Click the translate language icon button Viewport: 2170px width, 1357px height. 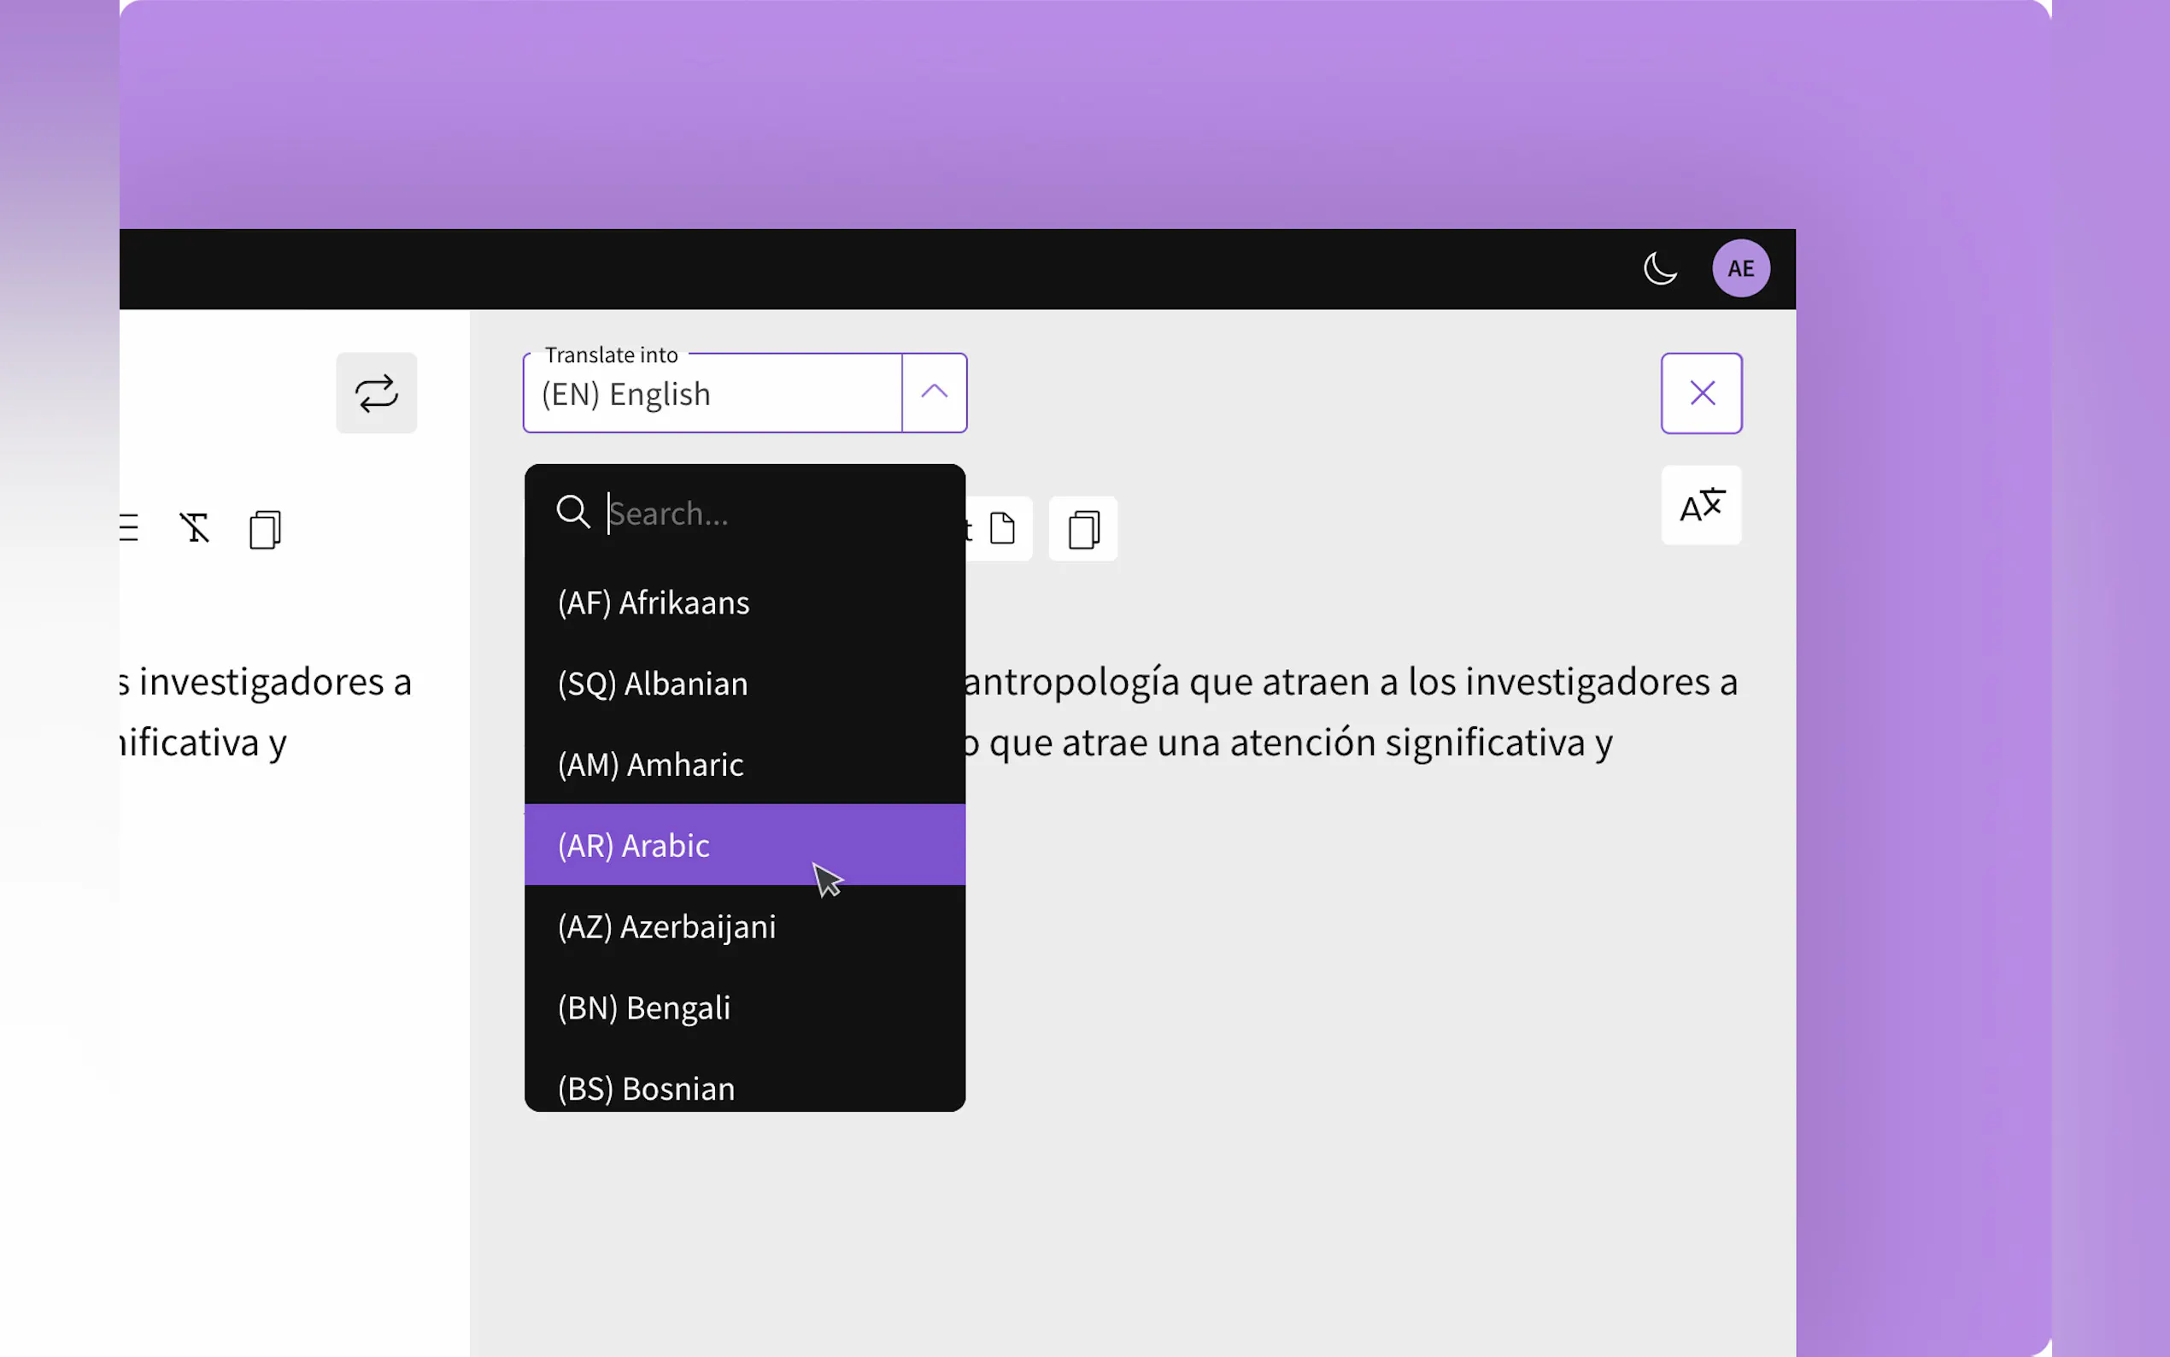[x=1701, y=505]
